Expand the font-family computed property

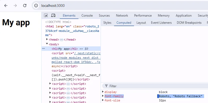(x=103, y=96)
